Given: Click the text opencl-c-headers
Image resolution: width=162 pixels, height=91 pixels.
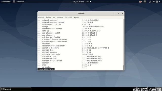Looking at the screenshot, I should tap(50, 48).
